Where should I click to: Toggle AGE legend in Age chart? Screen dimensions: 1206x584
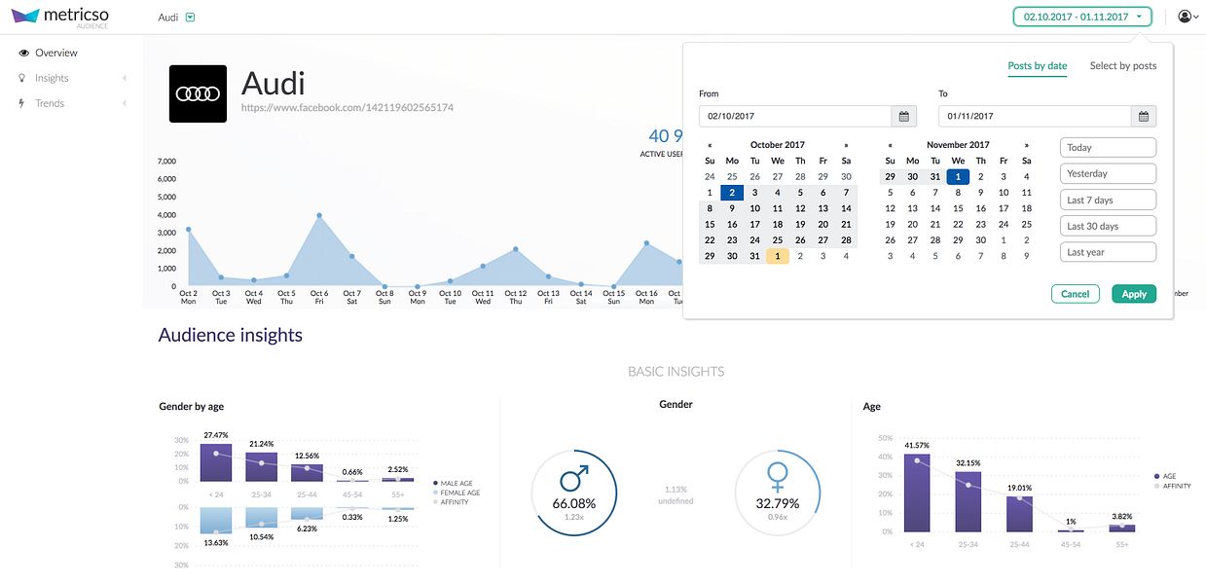point(1164,476)
